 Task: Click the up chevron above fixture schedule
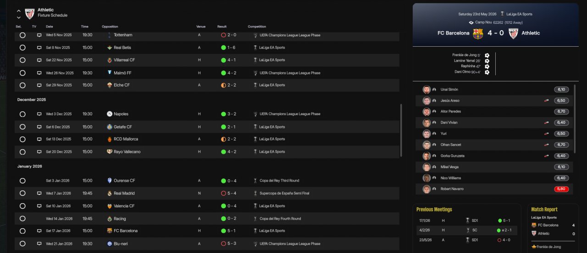[19, 11]
